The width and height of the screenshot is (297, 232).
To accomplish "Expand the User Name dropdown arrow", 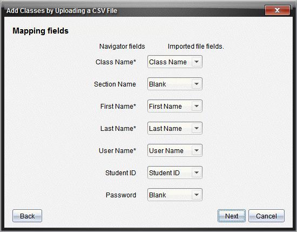I will 197,150.
